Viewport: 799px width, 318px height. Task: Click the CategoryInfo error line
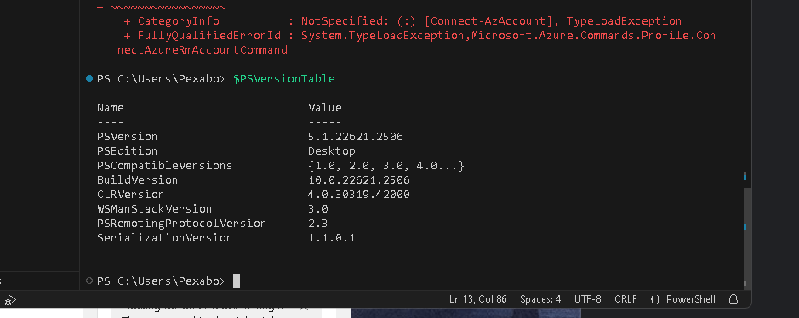(402, 21)
